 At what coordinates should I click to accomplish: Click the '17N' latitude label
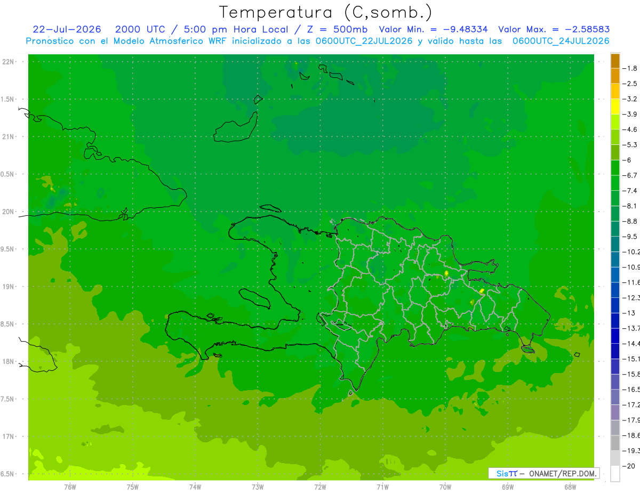[8, 436]
